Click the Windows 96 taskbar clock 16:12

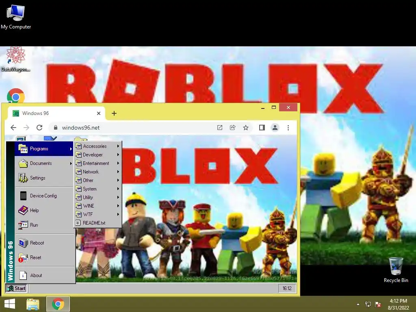[287, 288]
